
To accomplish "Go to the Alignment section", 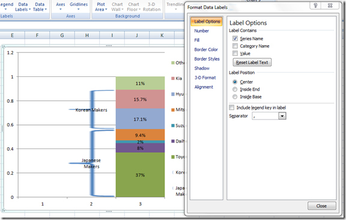I will [x=204, y=87].
